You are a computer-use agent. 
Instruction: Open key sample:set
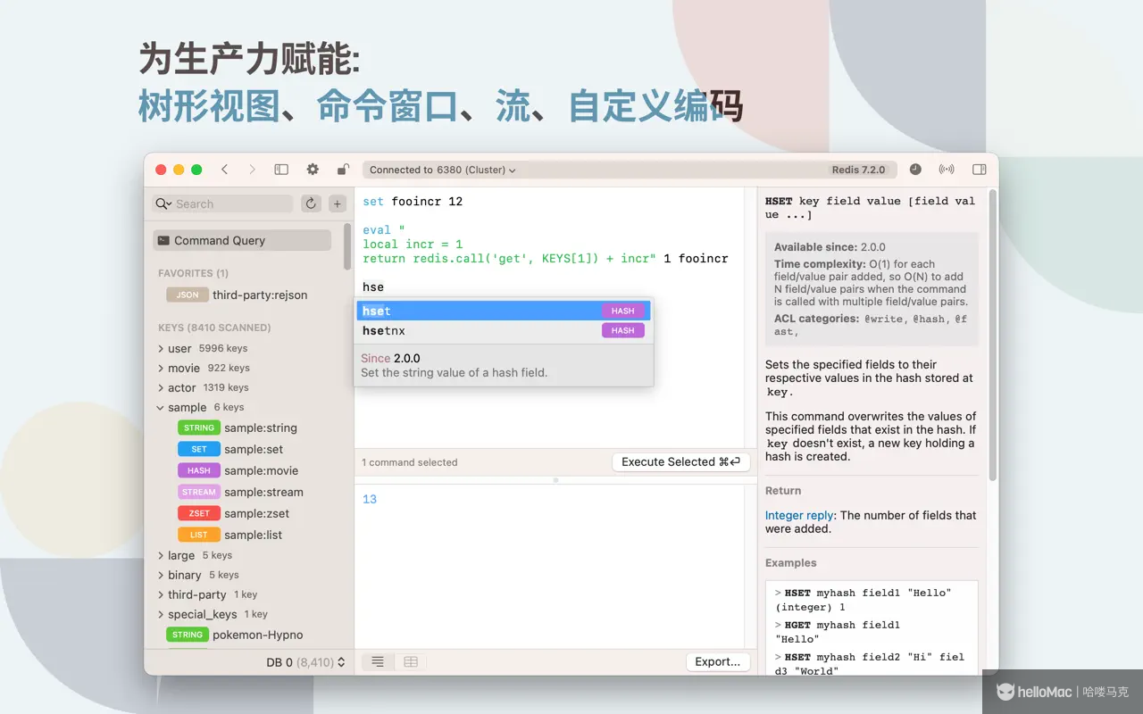click(254, 449)
